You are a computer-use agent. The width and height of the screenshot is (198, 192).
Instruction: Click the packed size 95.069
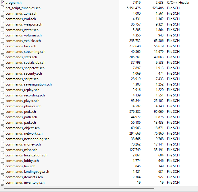pos(159,112)
